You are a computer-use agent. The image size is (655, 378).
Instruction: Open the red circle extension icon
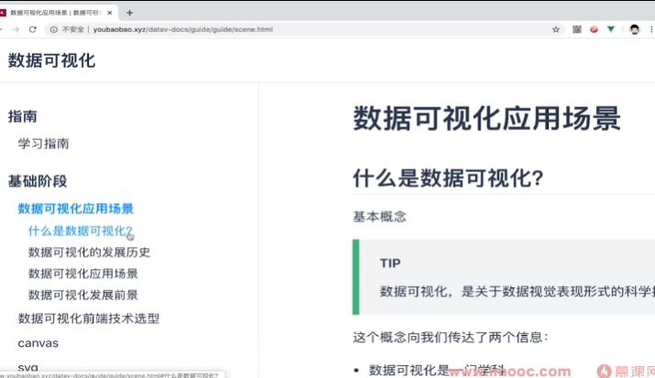point(594,29)
